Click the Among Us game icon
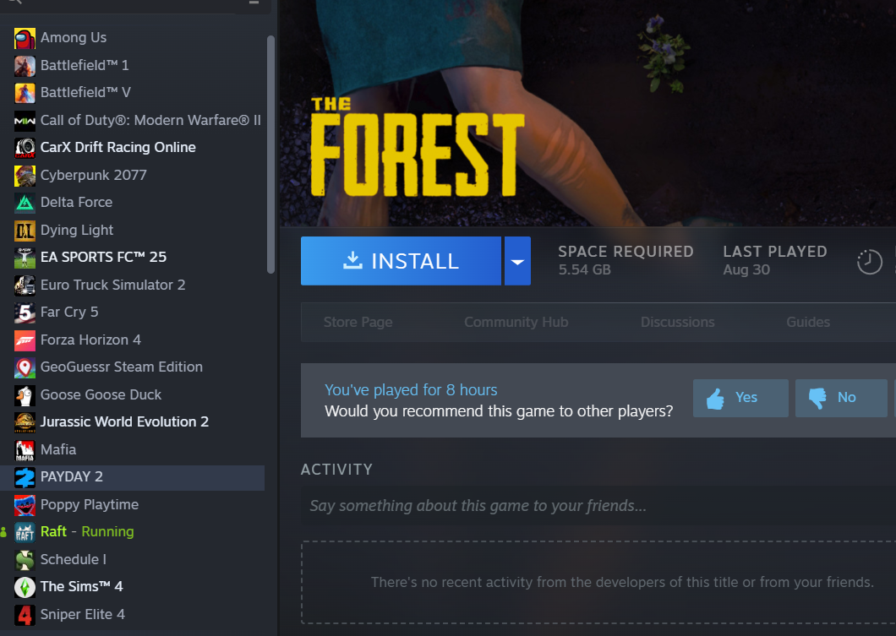 (25, 38)
